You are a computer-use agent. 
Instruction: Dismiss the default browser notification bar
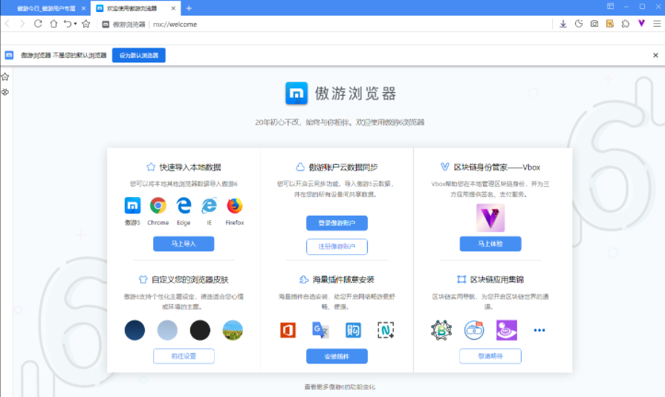(x=655, y=55)
